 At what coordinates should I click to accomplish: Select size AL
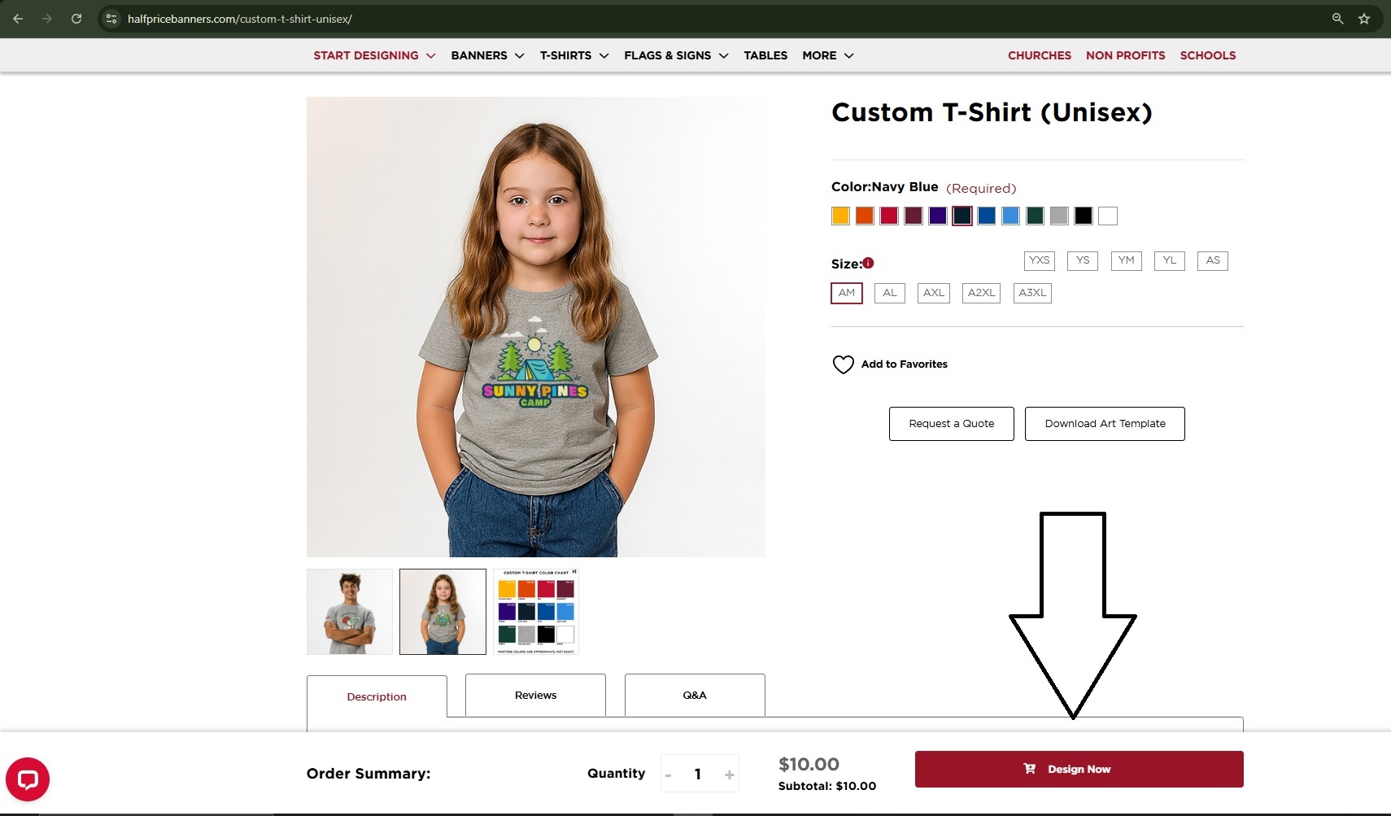click(889, 293)
